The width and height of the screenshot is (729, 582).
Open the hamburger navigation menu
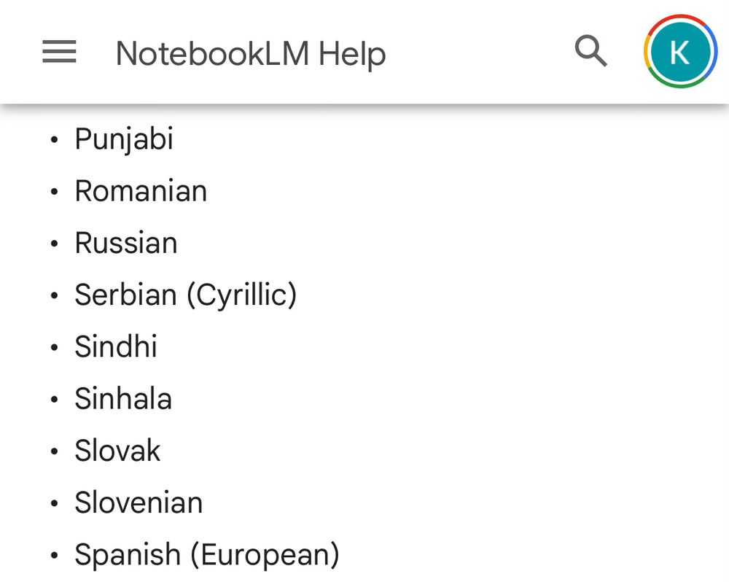(x=60, y=52)
